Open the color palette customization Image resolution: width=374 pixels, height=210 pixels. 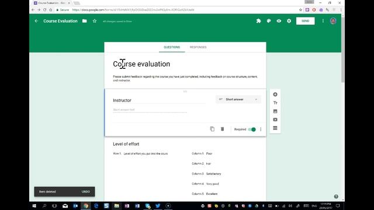[x=269, y=21]
